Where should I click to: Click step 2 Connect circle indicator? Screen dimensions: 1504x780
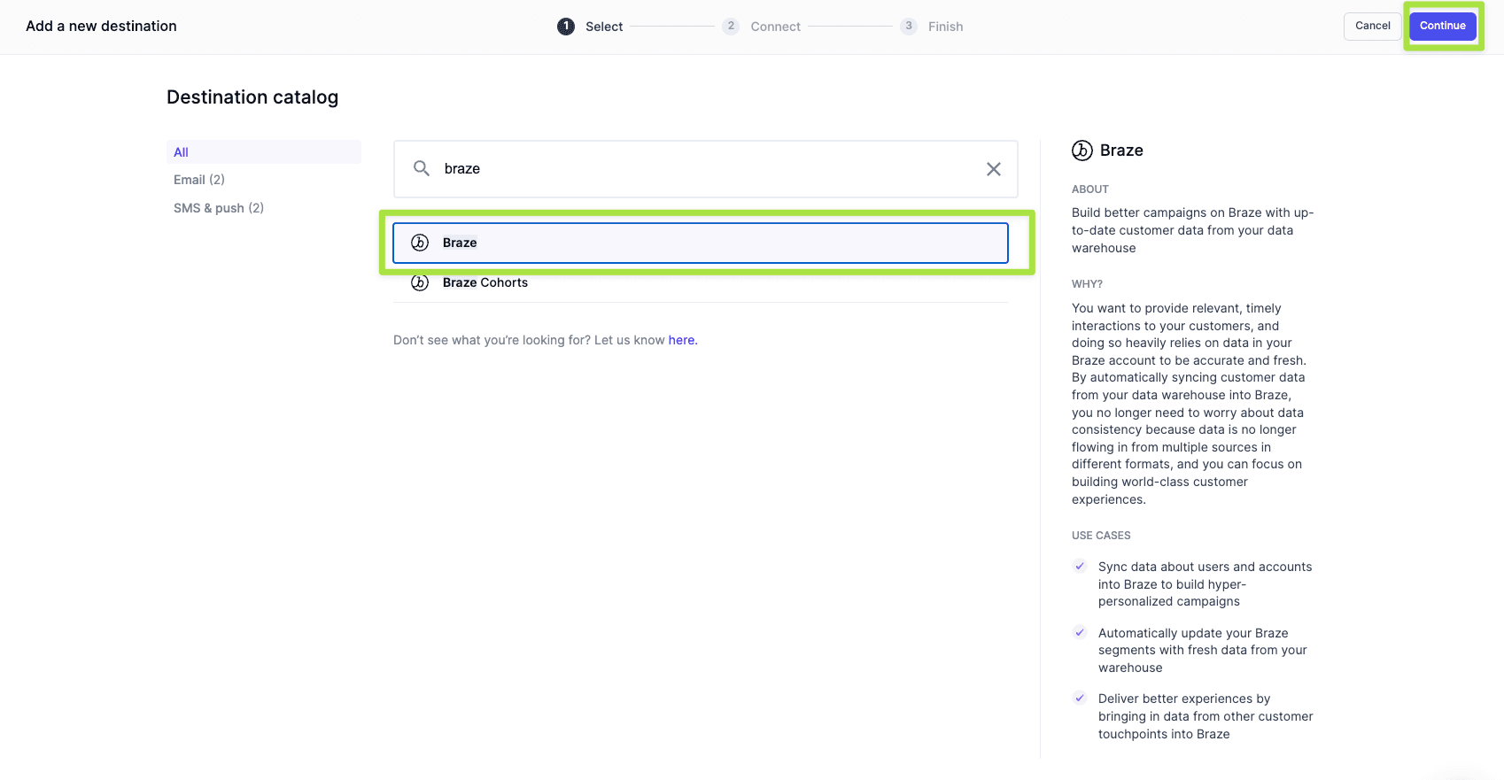click(x=731, y=27)
